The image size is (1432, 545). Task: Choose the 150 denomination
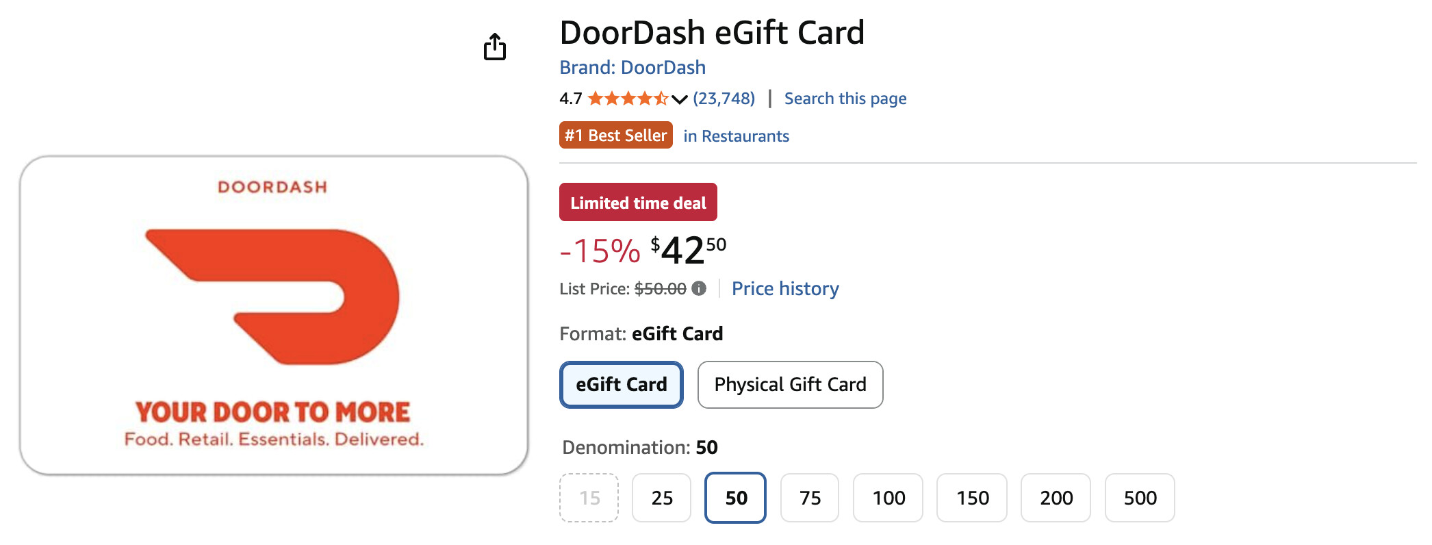click(971, 498)
